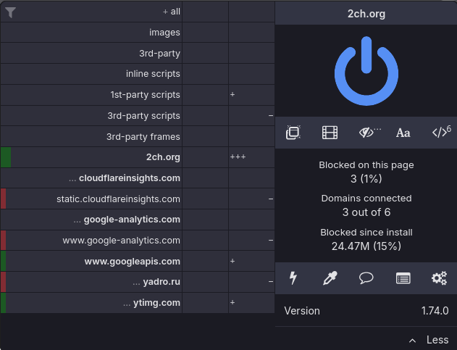This screenshot has height=350, width=457.
Task: Enter element zapper mode lightning icon
Action: coord(293,278)
